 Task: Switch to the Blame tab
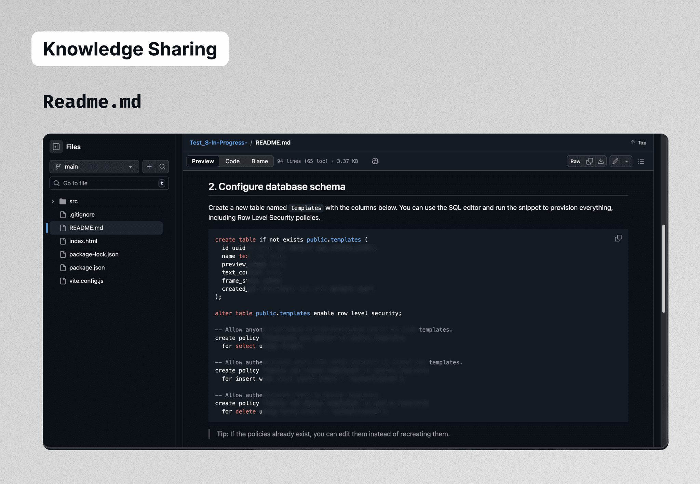point(259,161)
